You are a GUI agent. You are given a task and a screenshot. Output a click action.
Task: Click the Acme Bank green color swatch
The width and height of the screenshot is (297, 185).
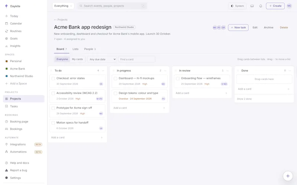pyautogui.click(x=6, y=69)
